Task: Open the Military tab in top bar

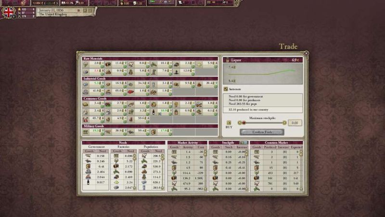Action: [x=219, y=3]
